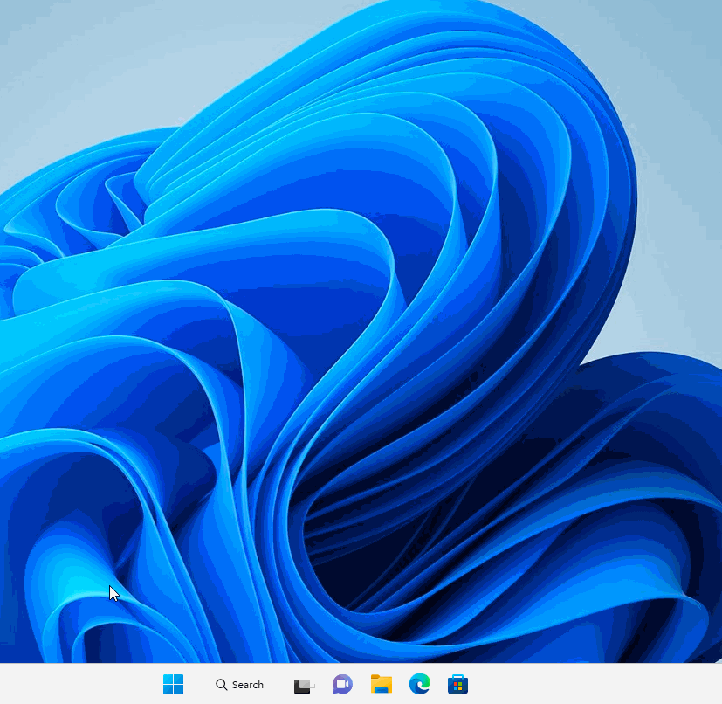Click the taskbar Search box
The height and width of the screenshot is (704, 722).
pos(239,685)
